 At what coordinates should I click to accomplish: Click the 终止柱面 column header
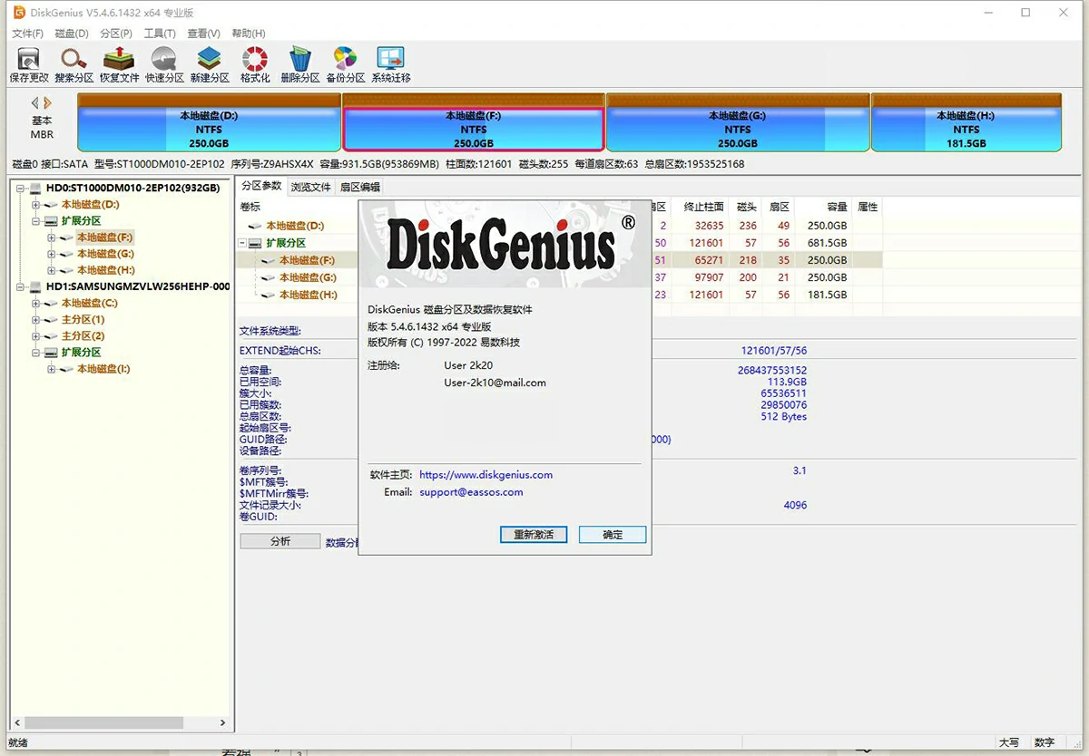coord(703,208)
